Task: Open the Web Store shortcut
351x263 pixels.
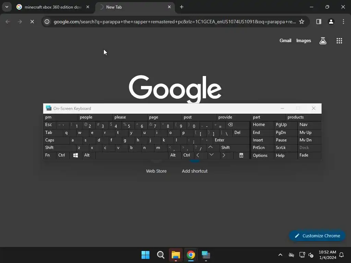Action: (x=156, y=171)
